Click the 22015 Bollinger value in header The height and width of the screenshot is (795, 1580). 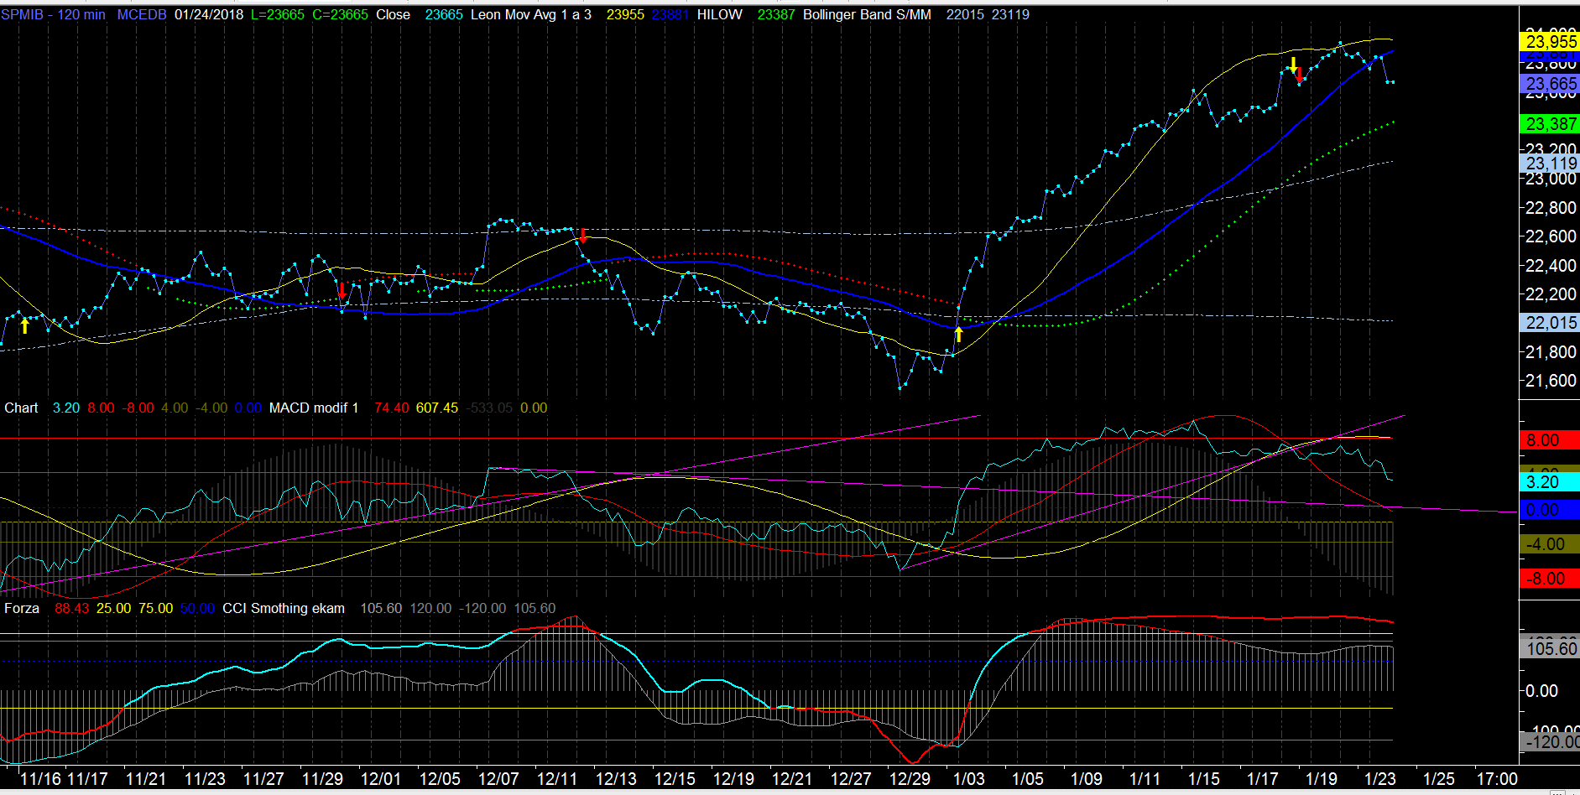965,14
